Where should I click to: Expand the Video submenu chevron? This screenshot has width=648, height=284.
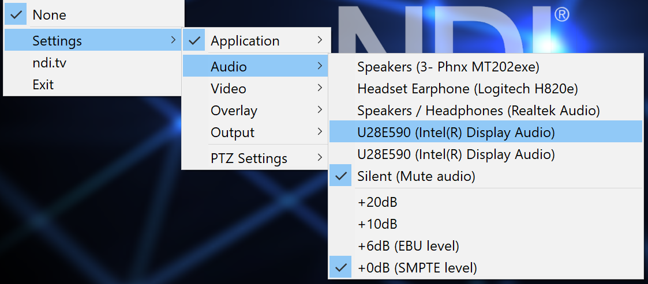(320, 88)
